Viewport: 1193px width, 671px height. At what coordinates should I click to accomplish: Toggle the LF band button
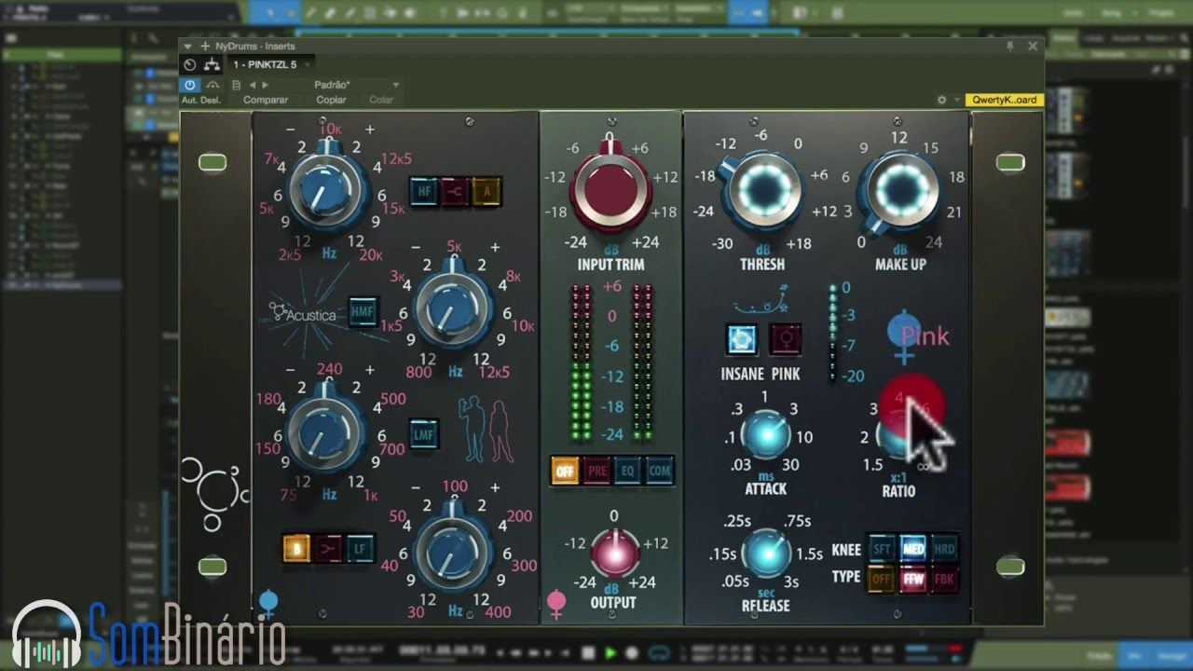(x=361, y=548)
